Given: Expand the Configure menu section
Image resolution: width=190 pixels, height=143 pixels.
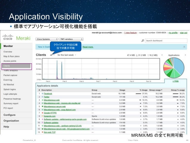Looking at the screenshot, I should pos(10,115).
